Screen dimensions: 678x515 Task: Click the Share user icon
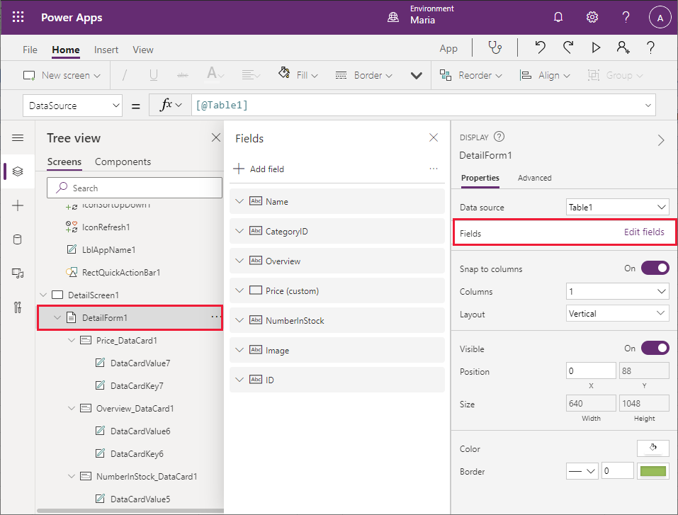coord(623,47)
